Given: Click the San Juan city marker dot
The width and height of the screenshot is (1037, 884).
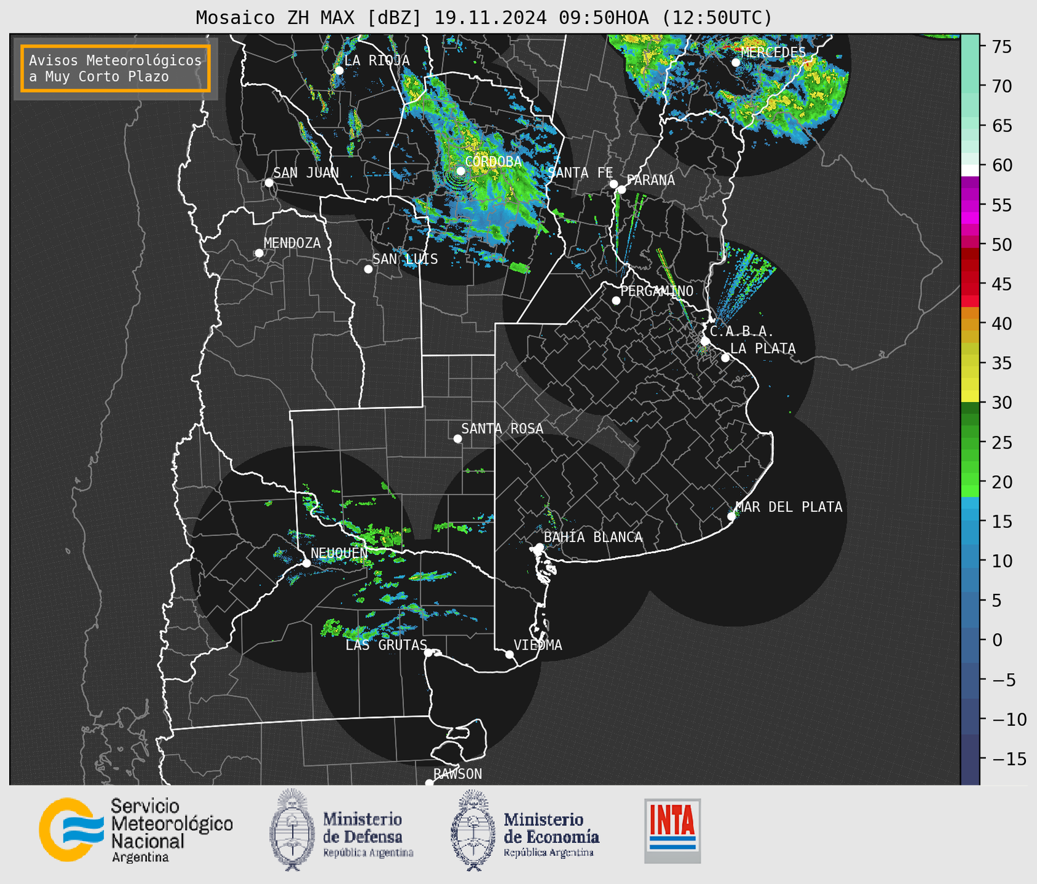Looking at the screenshot, I should (x=269, y=183).
